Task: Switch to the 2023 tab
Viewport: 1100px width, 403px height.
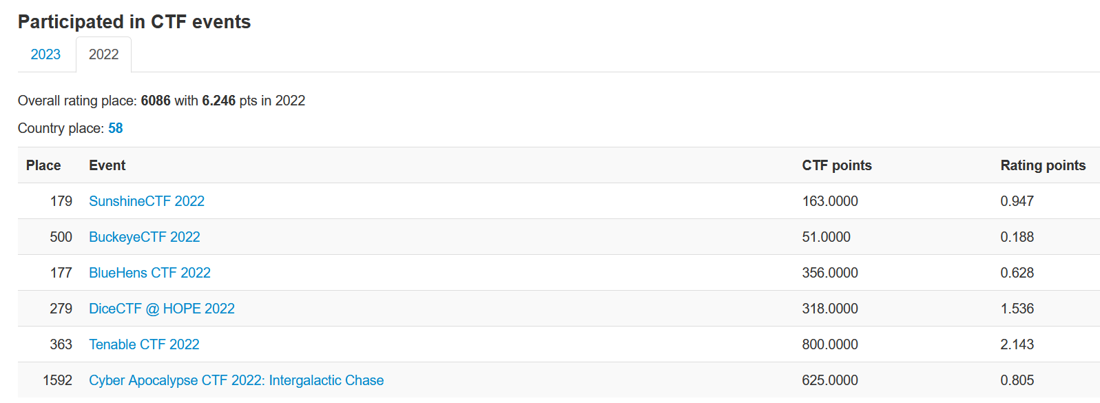Action: click(x=45, y=54)
